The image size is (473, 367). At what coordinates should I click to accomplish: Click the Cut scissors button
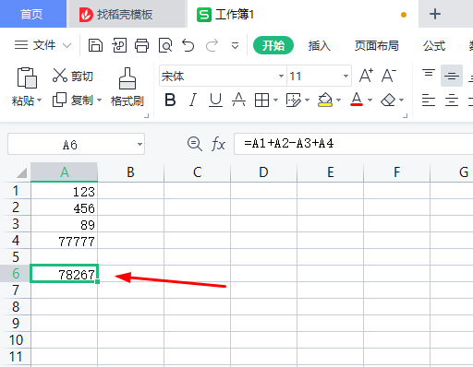point(73,76)
